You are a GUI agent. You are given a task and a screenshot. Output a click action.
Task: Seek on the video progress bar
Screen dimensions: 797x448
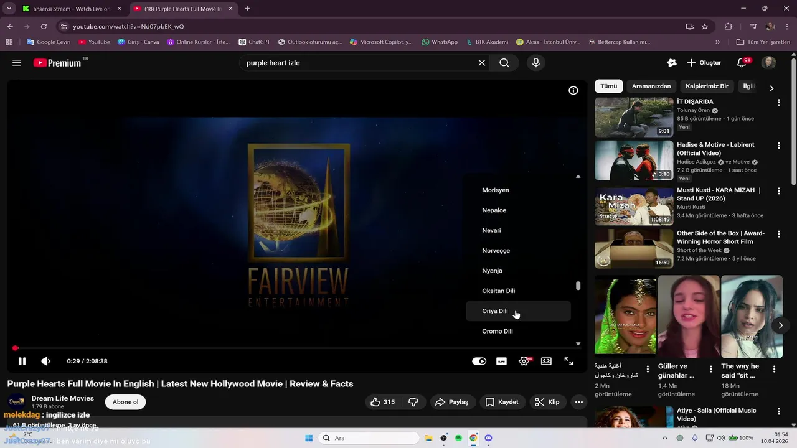[297, 348]
